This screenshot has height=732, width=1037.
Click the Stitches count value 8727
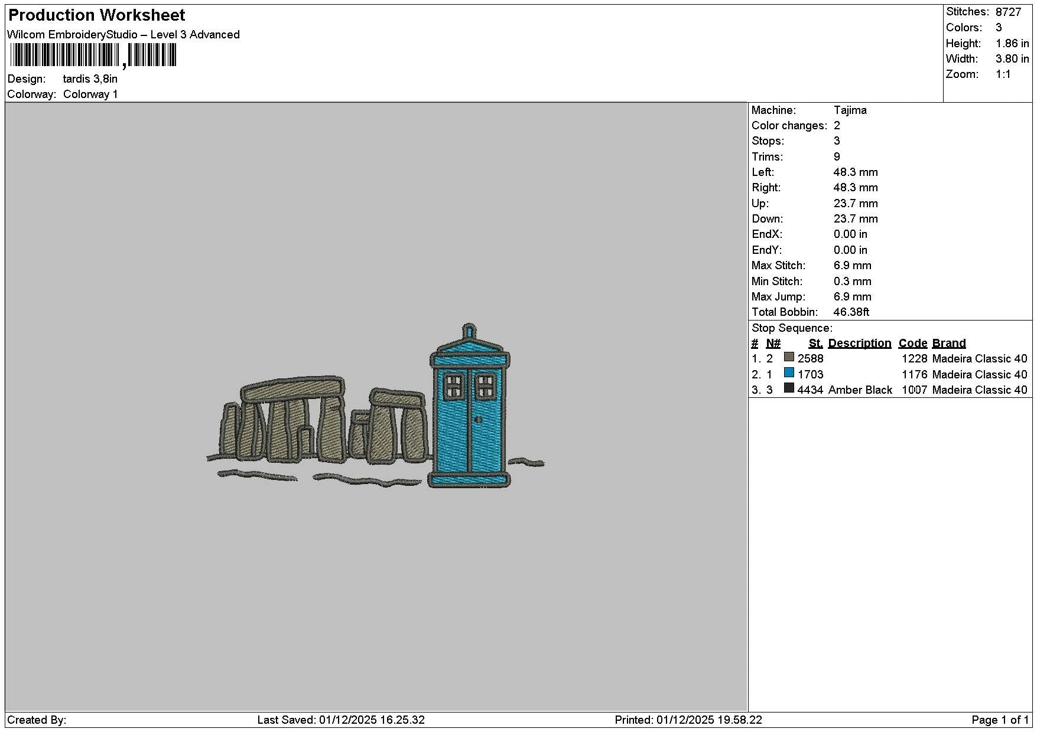1009,12
